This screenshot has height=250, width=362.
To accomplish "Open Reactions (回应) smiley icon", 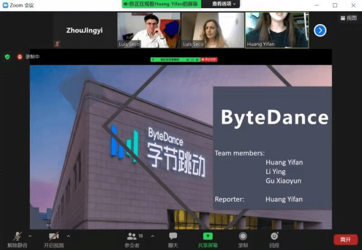I will click(274, 236).
